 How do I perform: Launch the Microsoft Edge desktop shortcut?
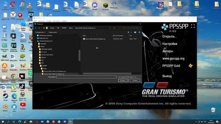pyautogui.click(x=14, y=96)
